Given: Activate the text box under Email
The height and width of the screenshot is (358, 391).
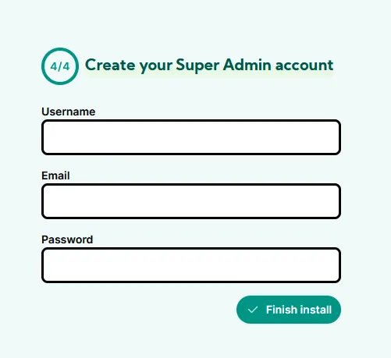Looking at the screenshot, I should 191,201.
